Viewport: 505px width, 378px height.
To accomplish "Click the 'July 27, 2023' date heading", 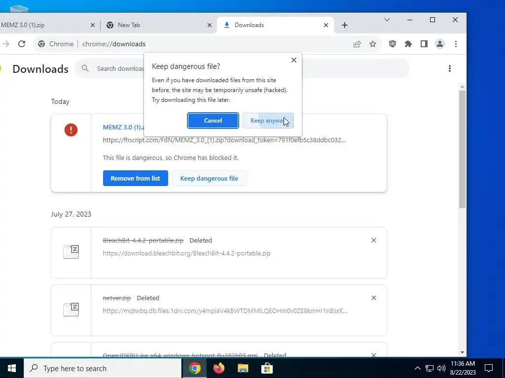I will pyautogui.click(x=71, y=215).
